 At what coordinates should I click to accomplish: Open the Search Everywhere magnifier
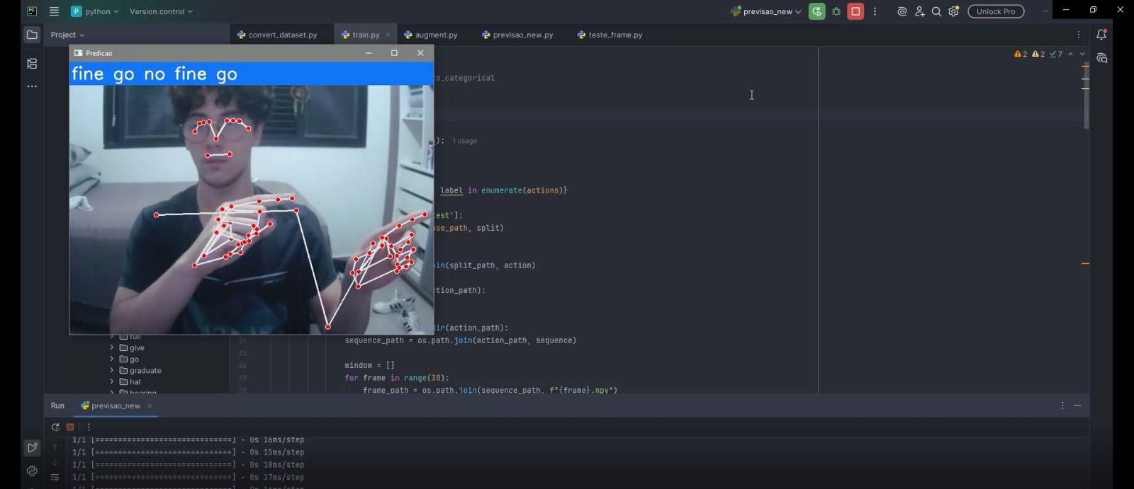click(x=936, y=12)
